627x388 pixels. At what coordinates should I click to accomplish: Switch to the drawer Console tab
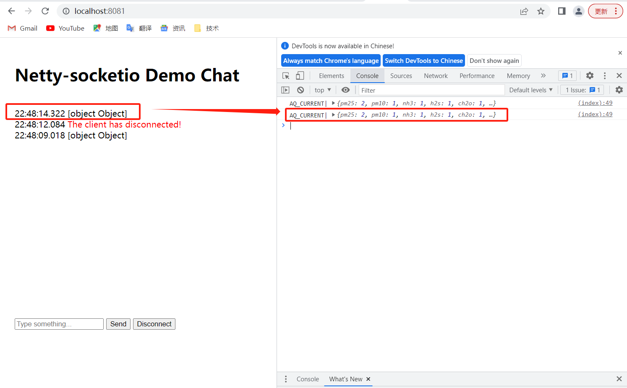[x=308, y=379]
